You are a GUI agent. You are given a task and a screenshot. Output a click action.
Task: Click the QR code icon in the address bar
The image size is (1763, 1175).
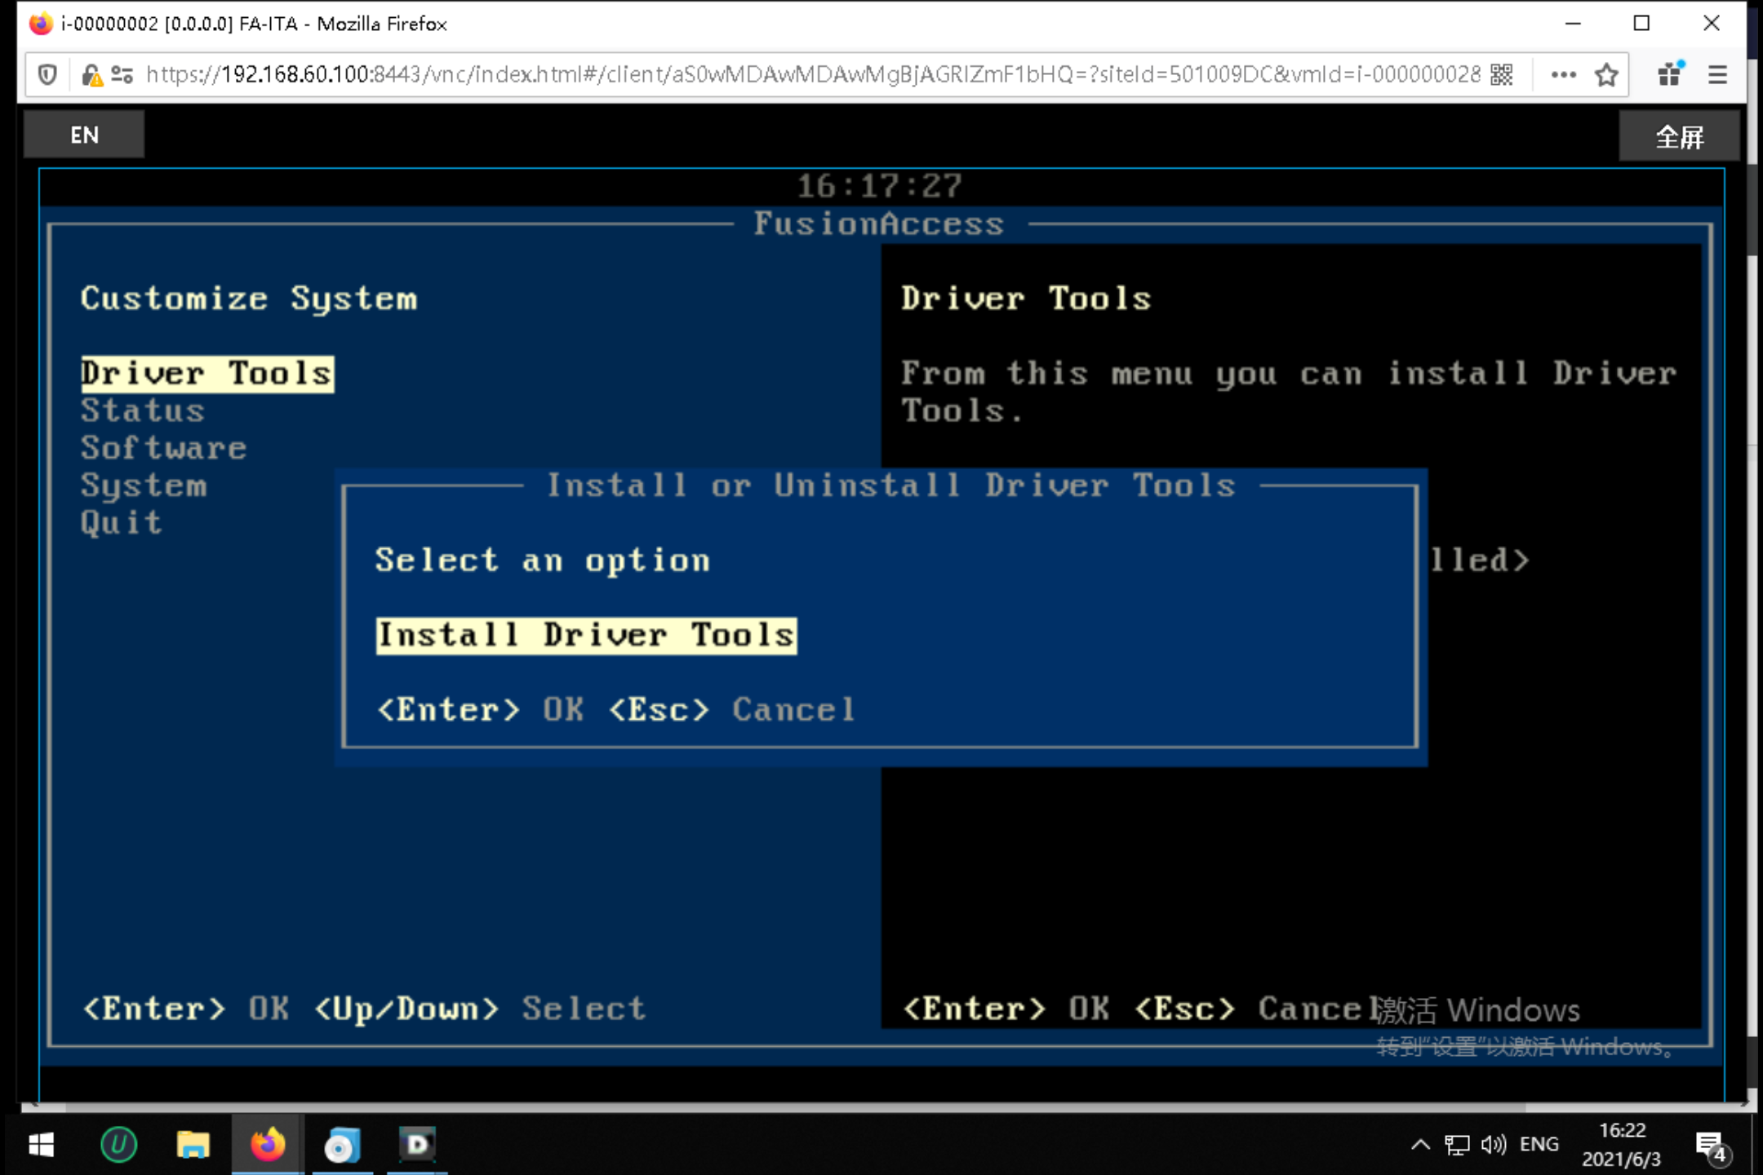tap(1502, 75)
